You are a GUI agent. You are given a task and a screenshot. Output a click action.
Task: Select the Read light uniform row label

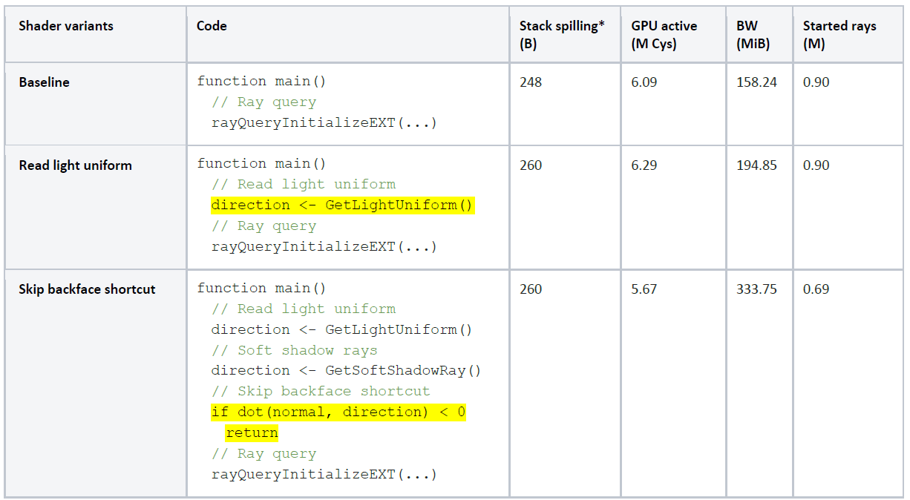pyautogui.click(x=75, y=165)
